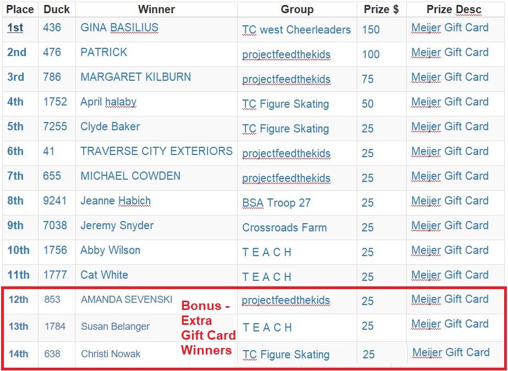The image size is (508, 371).
Task: Click the Prize Desc column header
Action: [454, 9]
